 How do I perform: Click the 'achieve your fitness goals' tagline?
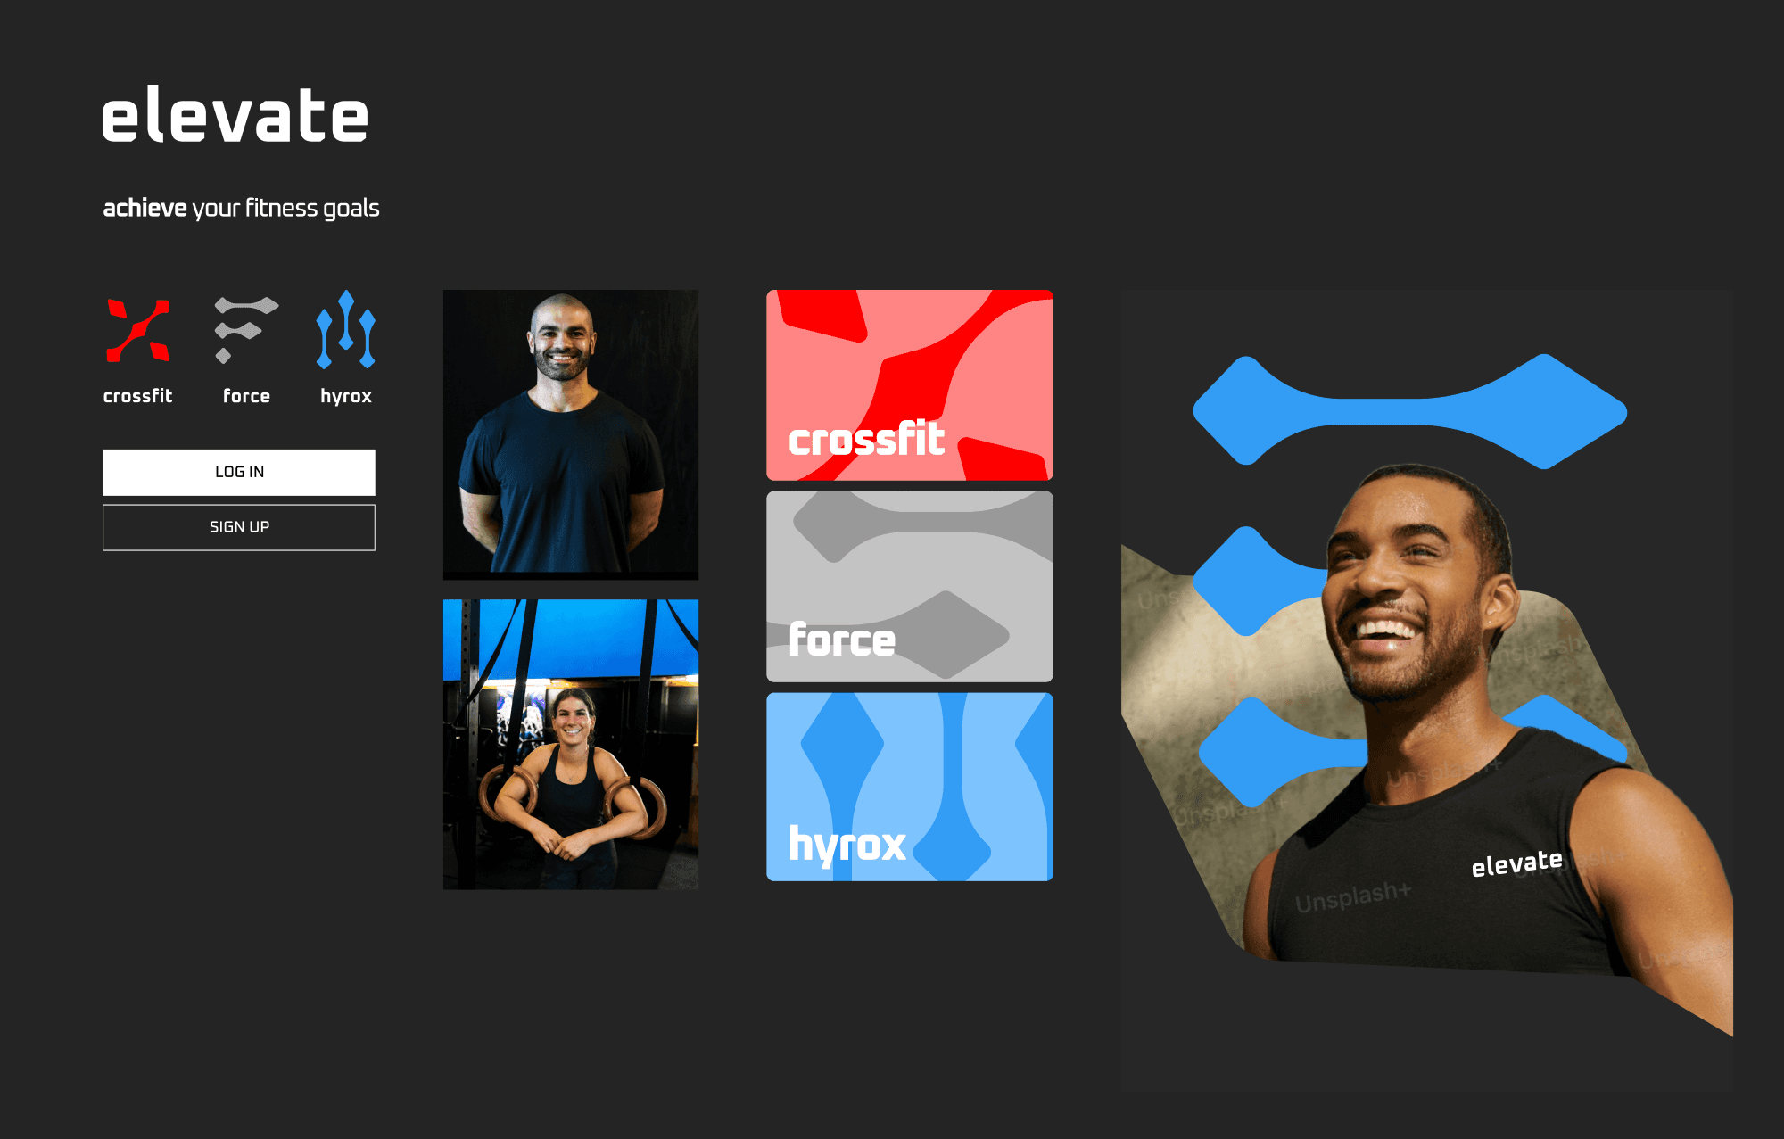pyautogui.click(x=241, y=208)
